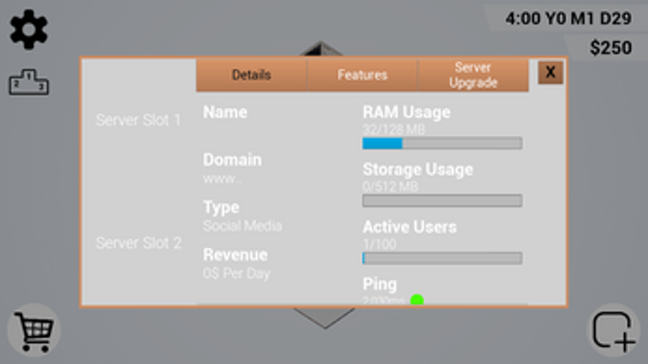The width and height of the screenshot is (648, 364).
Task: Switch to the Features tab
Action: click(362, 74)
